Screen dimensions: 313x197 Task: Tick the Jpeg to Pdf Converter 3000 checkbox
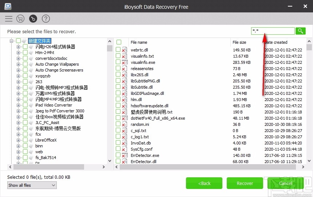25,111
